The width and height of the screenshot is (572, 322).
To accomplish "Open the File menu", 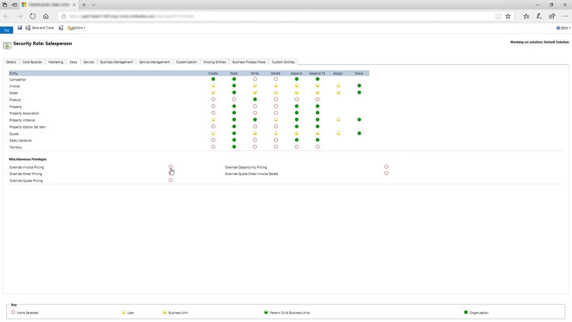I will coord(7,30).
